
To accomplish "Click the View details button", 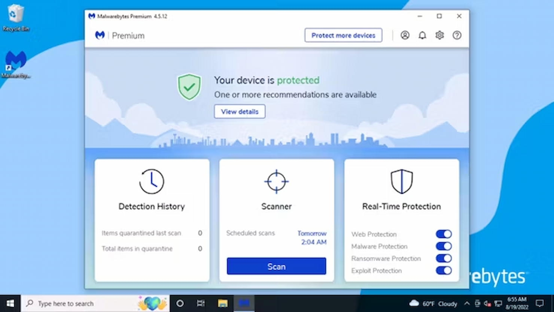I will 240,112.
